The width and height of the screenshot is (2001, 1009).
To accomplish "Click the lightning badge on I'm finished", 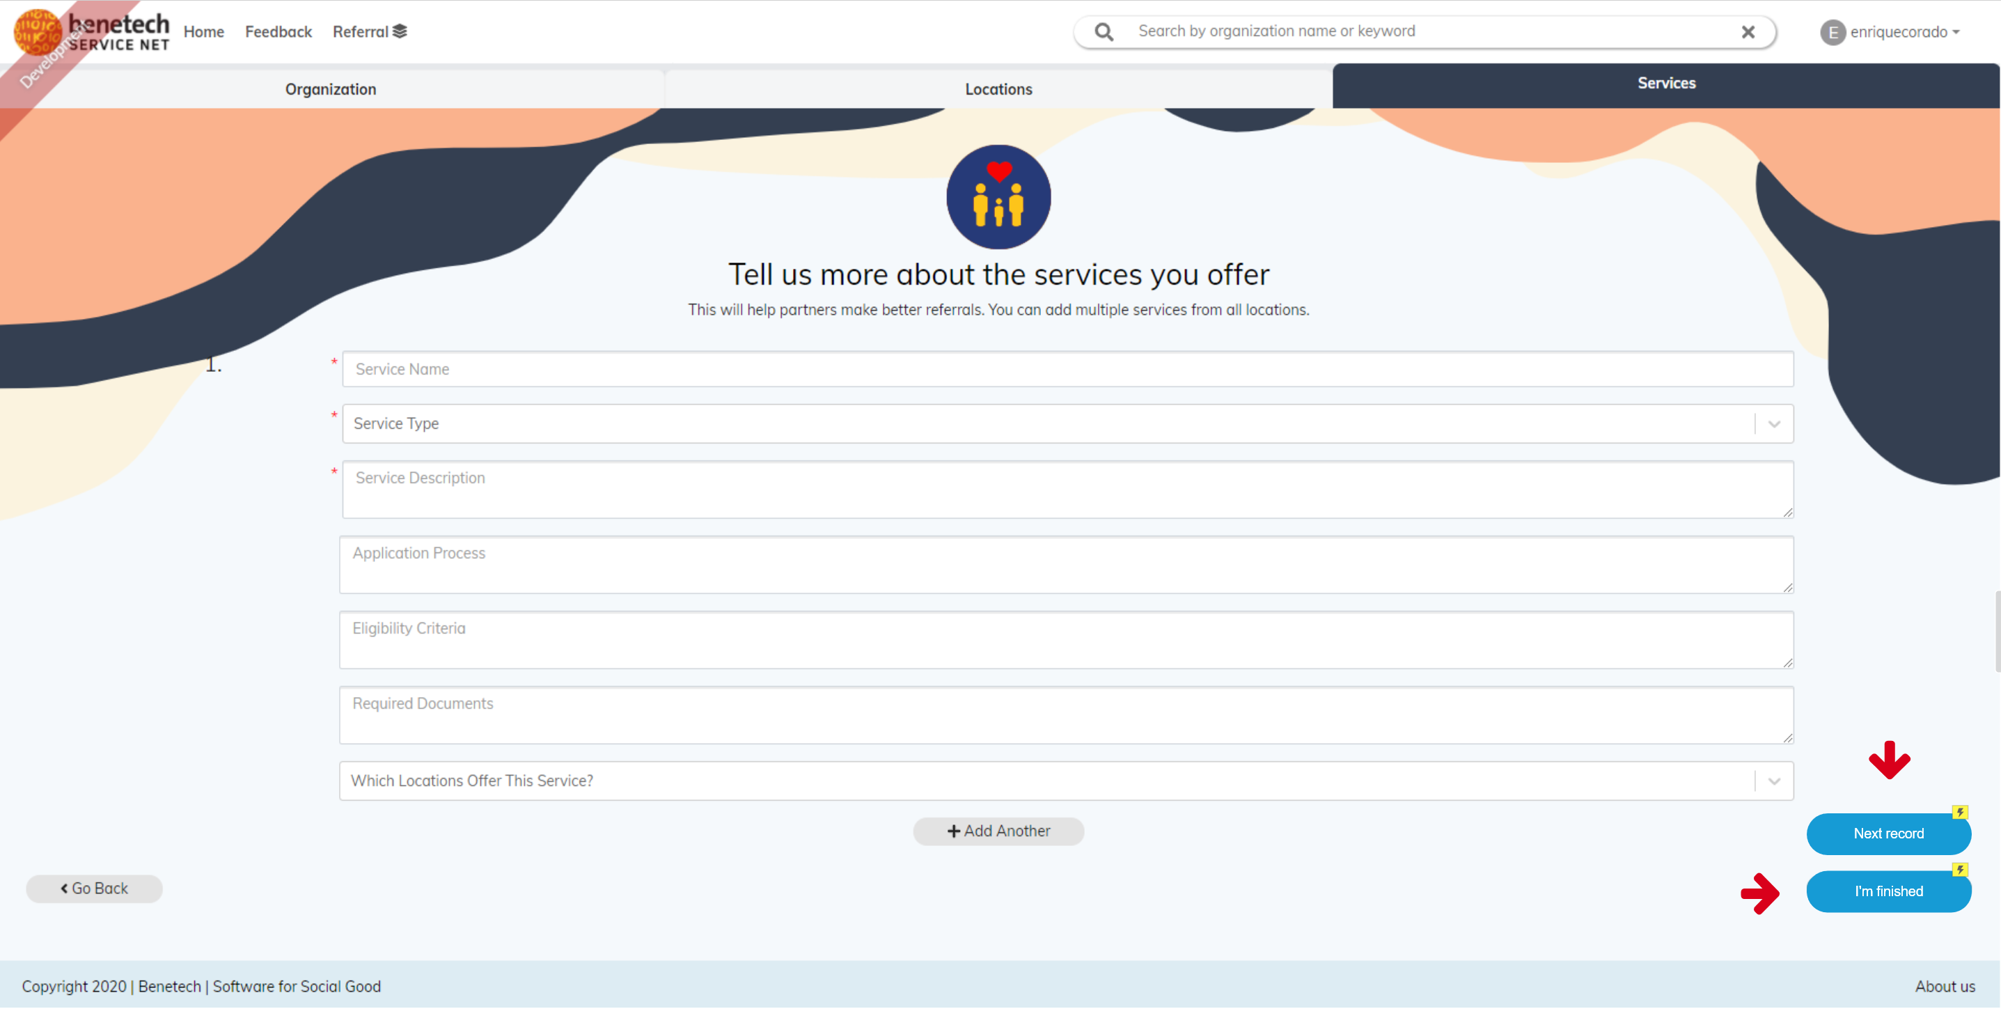I will 1961,870.
